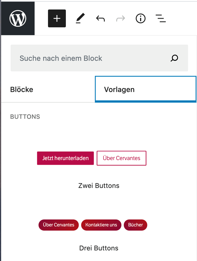Toggle the block inserter closed with the plus icon
Screen dimensions: 197x261
(57, 18)
